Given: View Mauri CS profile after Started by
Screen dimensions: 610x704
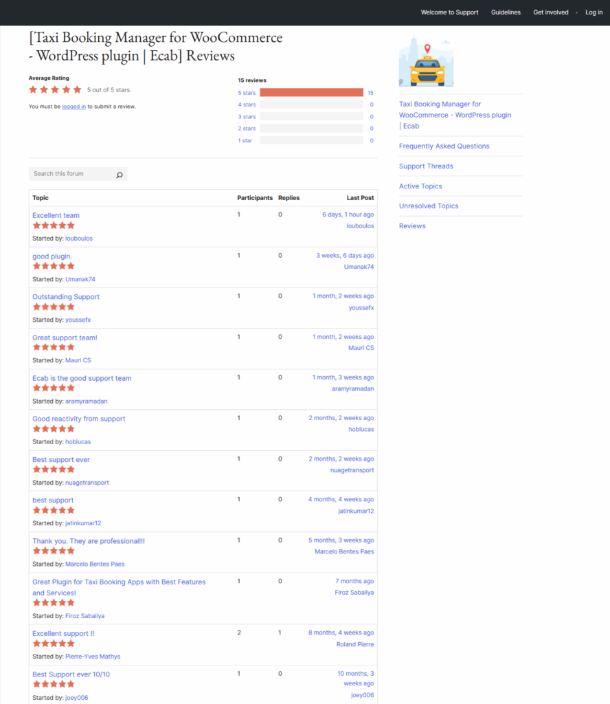Looking at the screenshot, I should (78, 360).
